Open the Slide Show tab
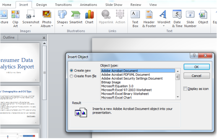 click(114, 5)
